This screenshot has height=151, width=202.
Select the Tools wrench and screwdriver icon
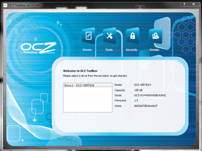(109, 36)
